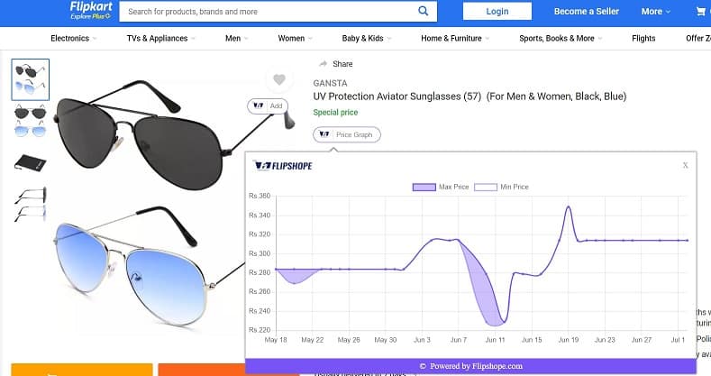Click the Share arrow icon

point(323,64)
